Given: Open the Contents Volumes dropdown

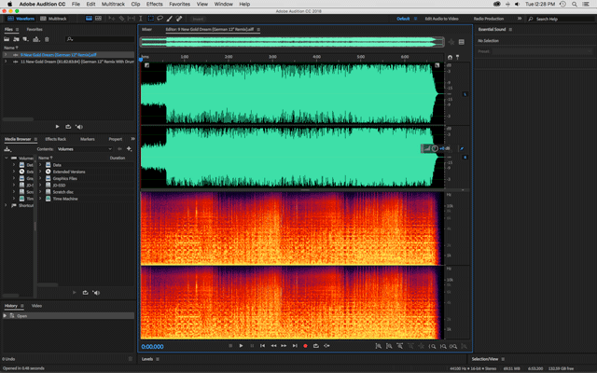Looking at the screenshot, I should pyautogui.click(x=84, y=149).
